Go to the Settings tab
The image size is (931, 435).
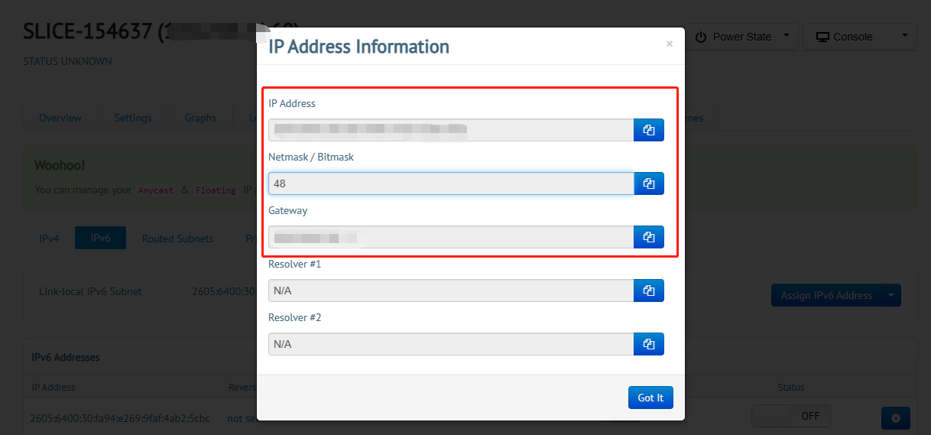click(x=133, y=118)
